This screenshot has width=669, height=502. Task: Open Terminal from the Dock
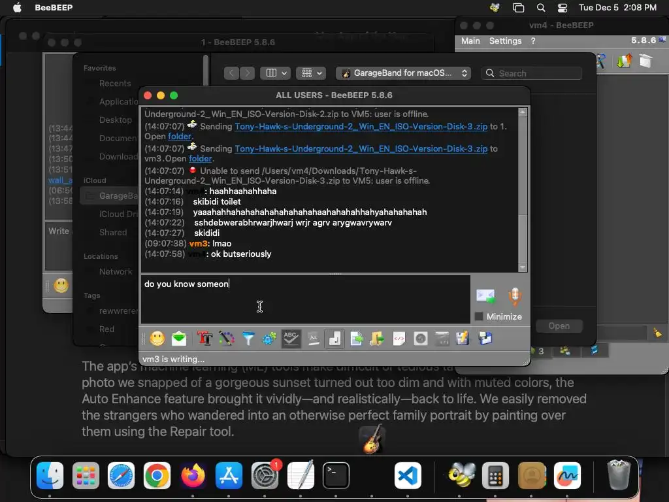click(x=336, y=476)
